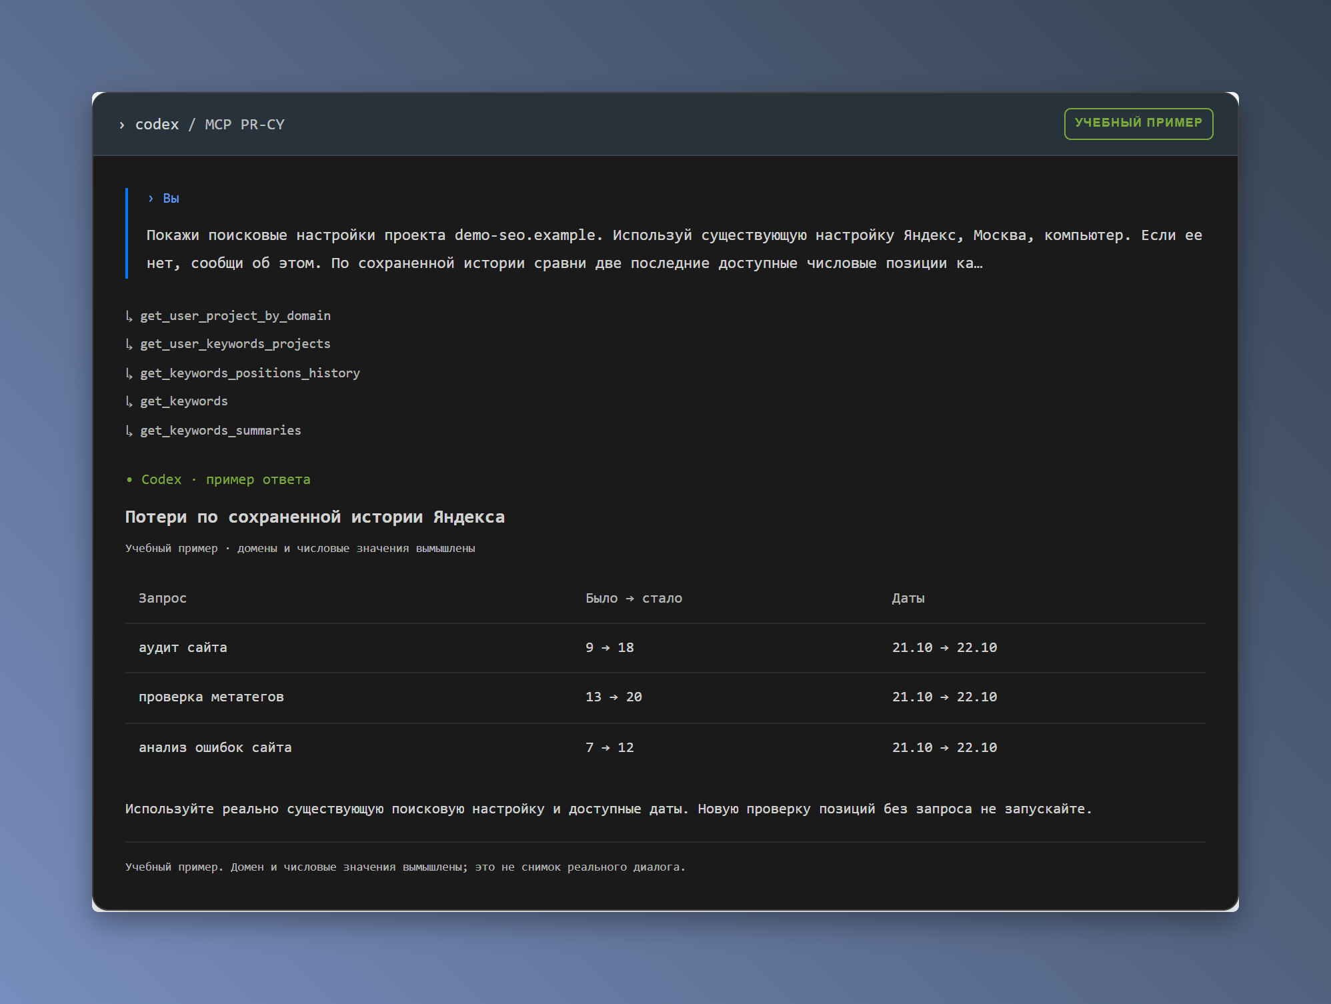Click the Даты column header
This screenshot has height=1004, width=1331.
[x=908, y=599]
